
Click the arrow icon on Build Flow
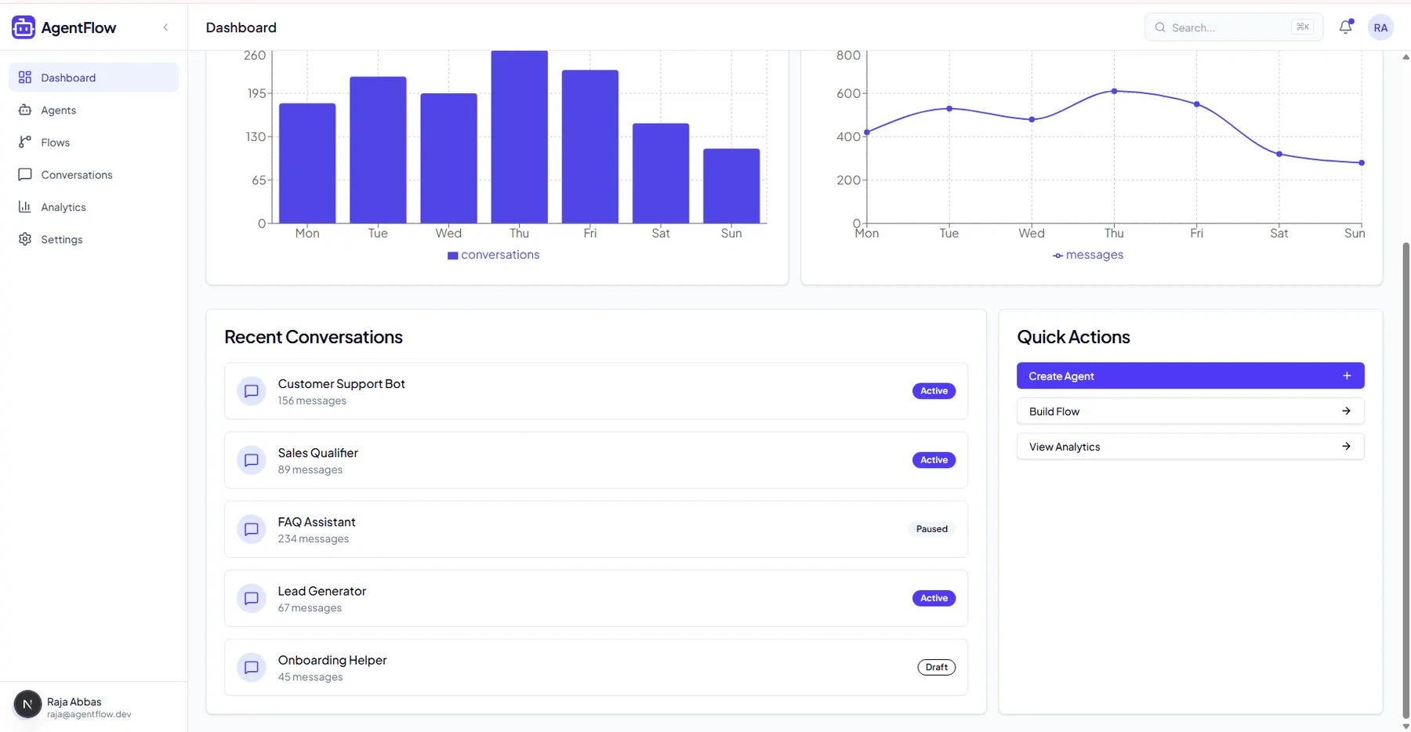(1346, 411)
